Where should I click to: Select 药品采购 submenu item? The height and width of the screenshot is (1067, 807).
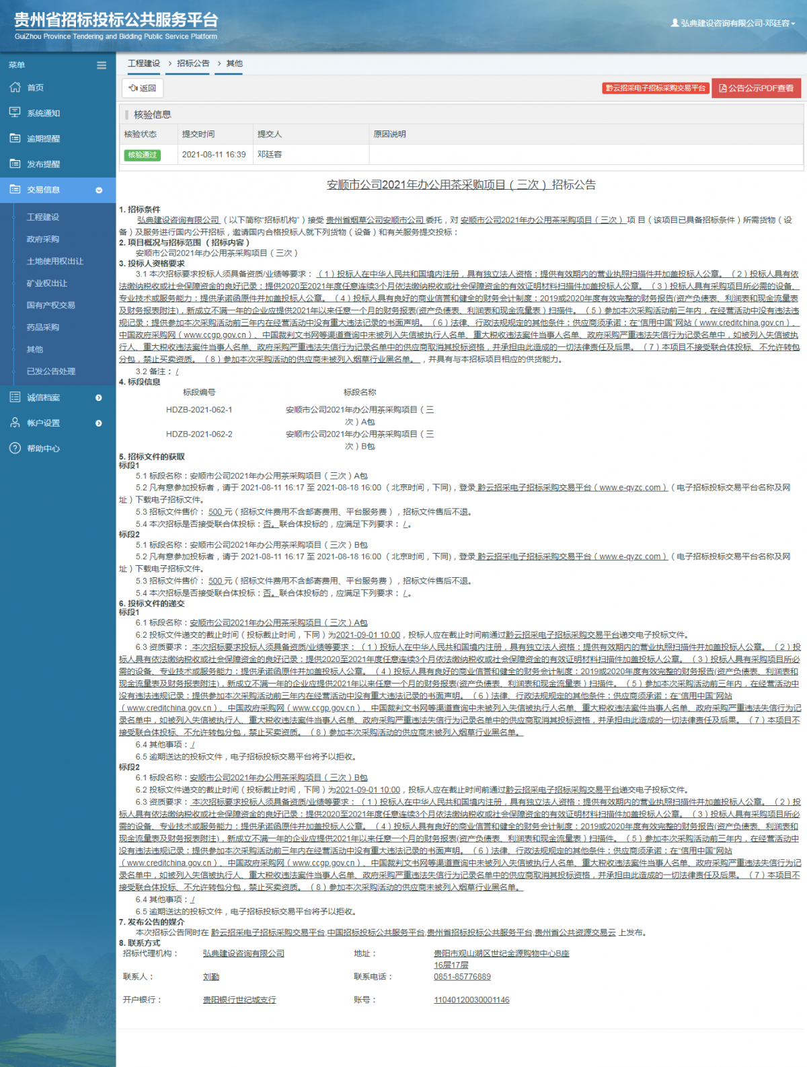(x=43, y=327)
